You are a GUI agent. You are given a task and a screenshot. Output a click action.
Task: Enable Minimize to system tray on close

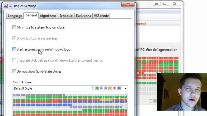coord(14,27)
